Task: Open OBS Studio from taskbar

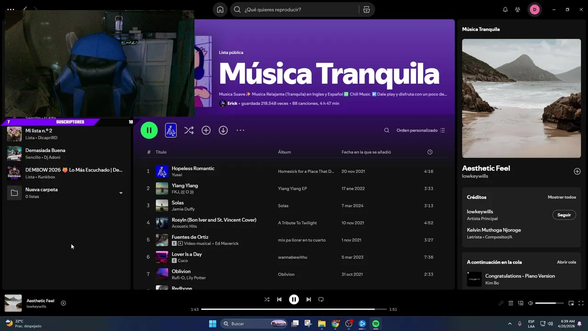Action: [x=349, y=324]
